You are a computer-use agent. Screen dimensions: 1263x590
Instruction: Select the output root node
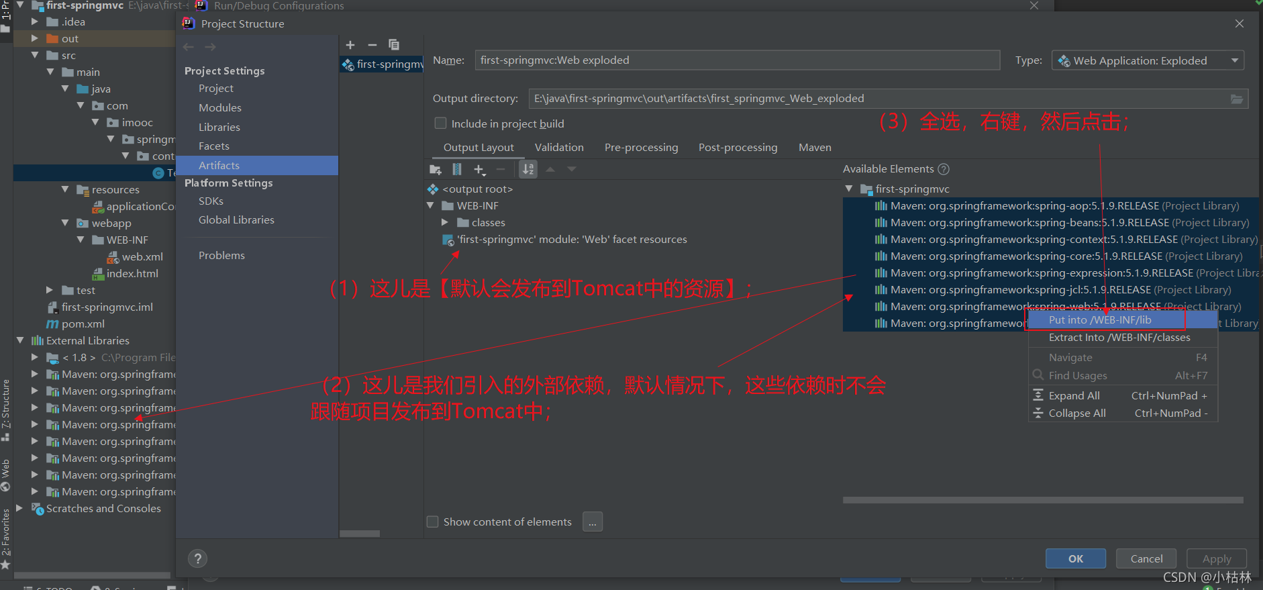tap(470, 189)
